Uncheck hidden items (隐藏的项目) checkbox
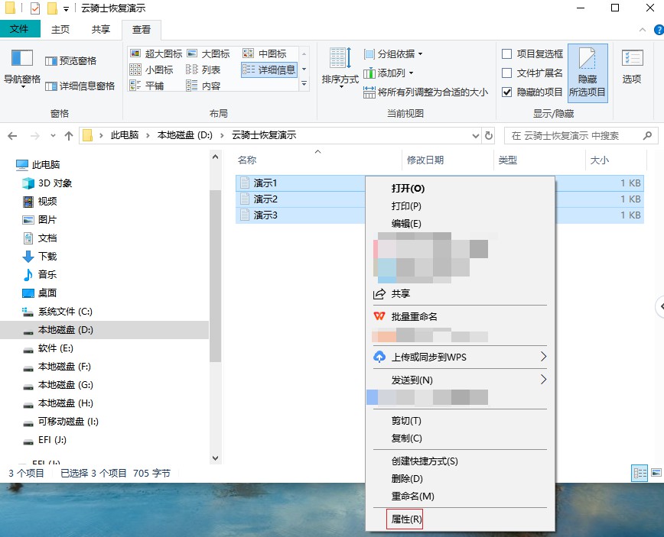This screenshot has height=537, width=664. [506, 92]
